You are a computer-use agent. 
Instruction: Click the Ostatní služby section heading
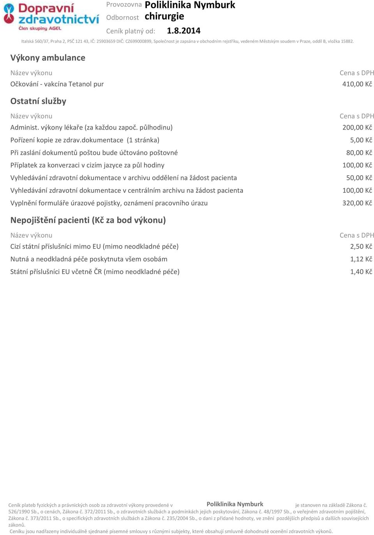[38, 101]
